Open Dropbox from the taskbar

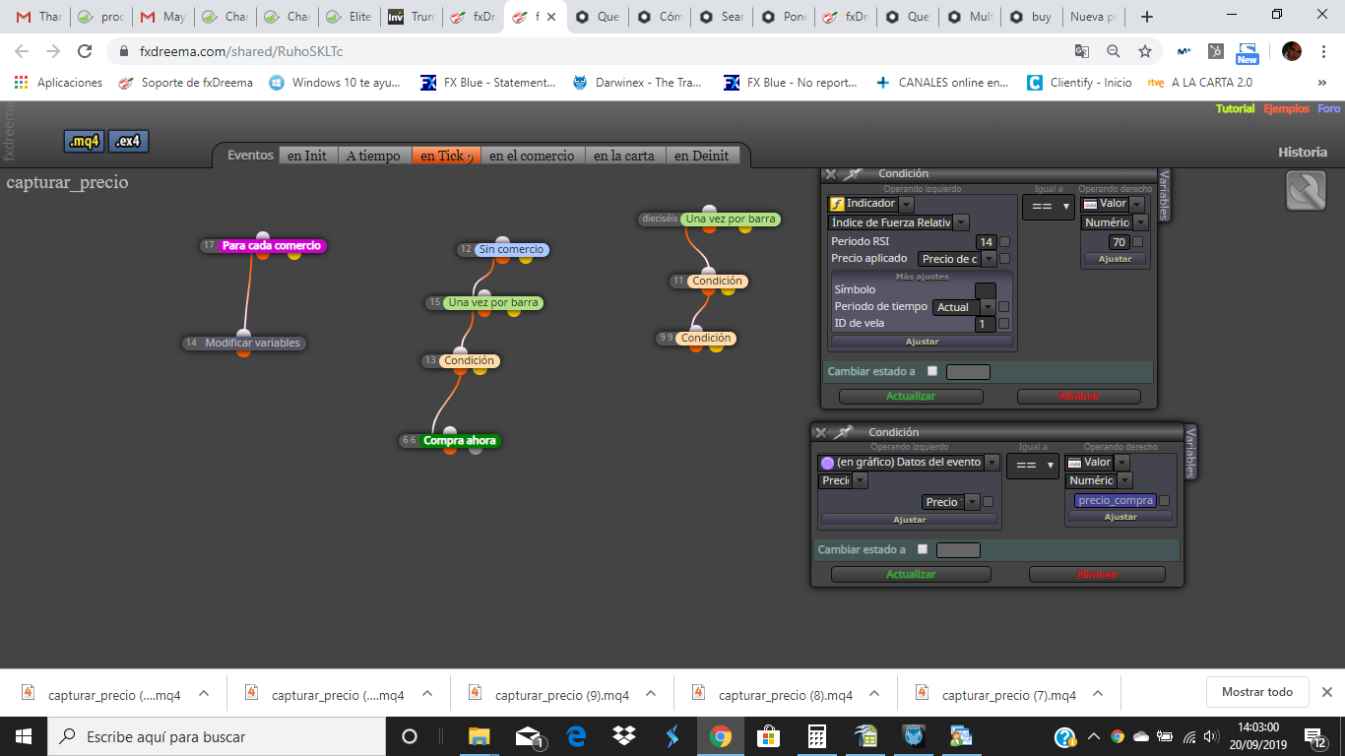tap(624, 736)
